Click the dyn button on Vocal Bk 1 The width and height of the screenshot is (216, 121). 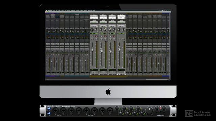(x=94, y=72)
